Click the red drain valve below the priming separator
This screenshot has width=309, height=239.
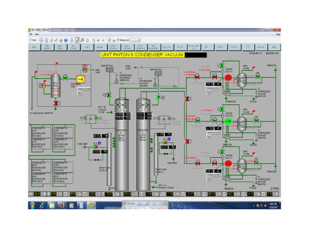pyautogui.click(x=56, y=103)
